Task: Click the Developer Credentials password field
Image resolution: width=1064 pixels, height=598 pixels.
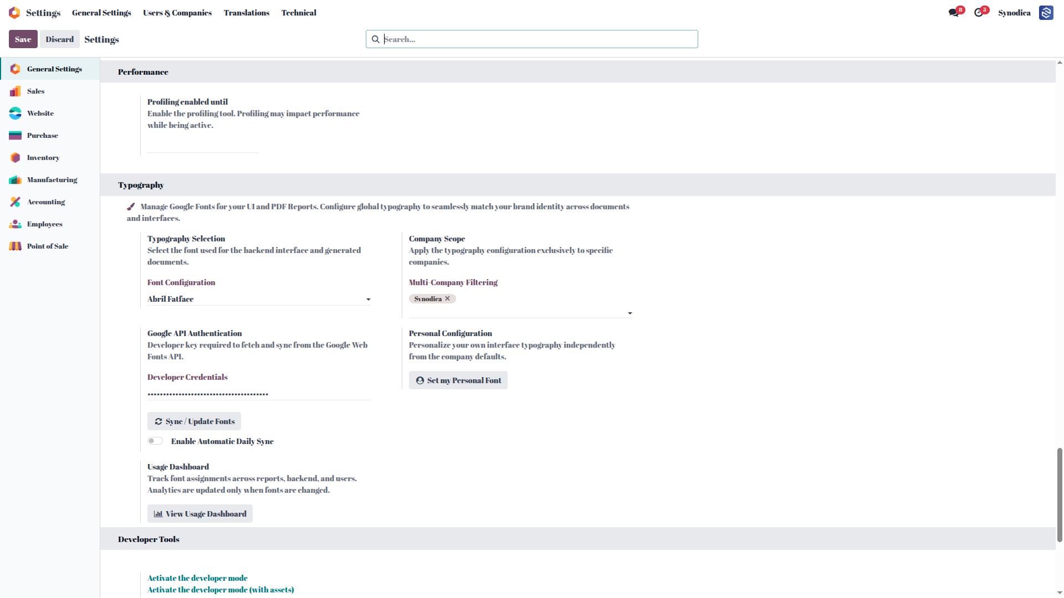Action: (x=259, y=394)
